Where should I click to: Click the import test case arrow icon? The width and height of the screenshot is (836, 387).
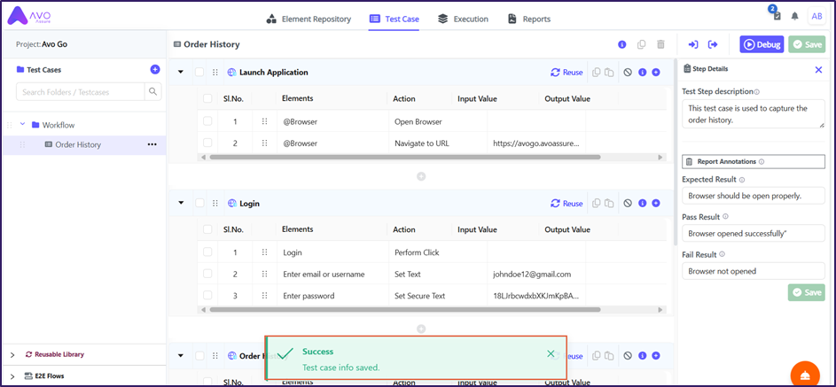[x=693, y=44]
